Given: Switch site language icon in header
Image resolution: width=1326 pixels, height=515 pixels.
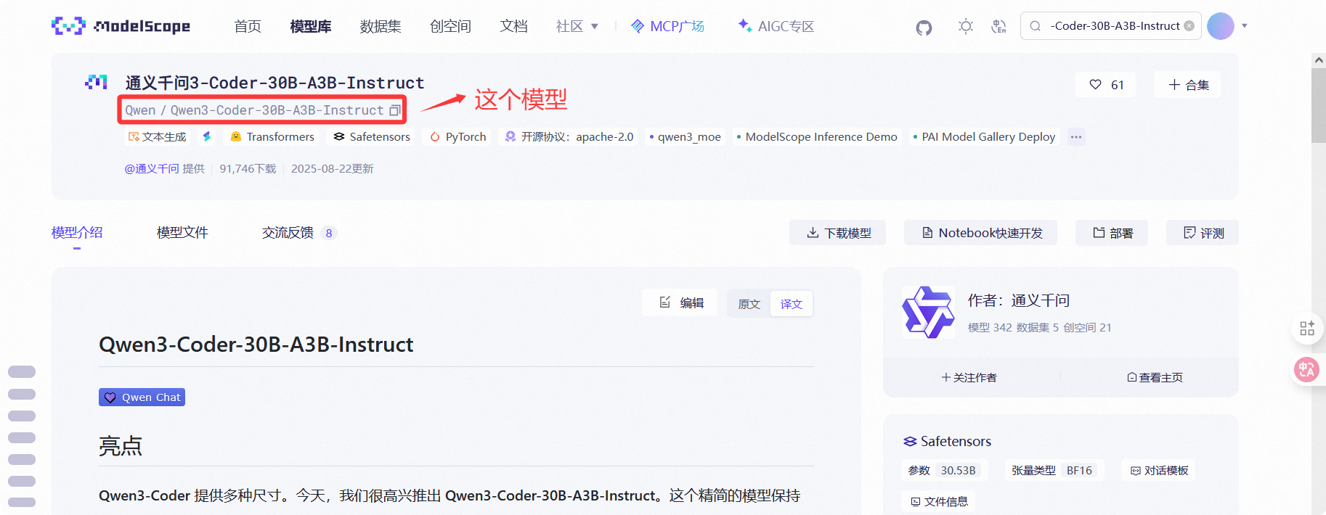Looking at the screenshot, I should coord(998,27).
